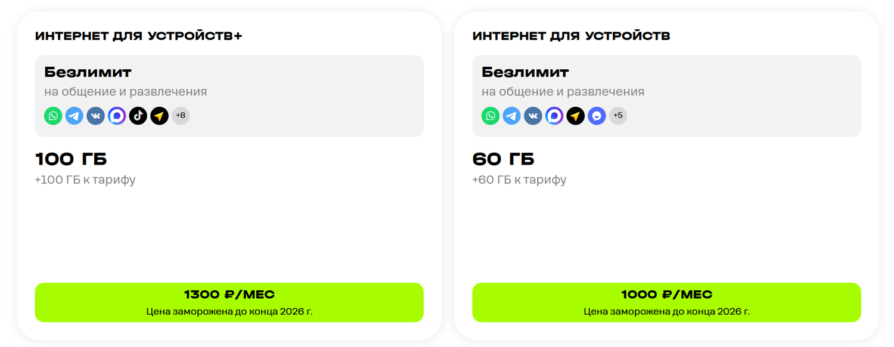
Task: Select the 1300 ₽/мес price button
Action: [x=229, y=302]
